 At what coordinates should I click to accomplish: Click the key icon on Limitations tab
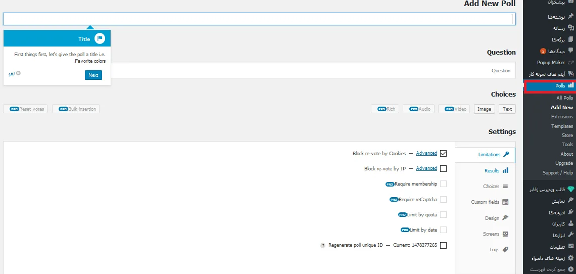pos(506,155)
